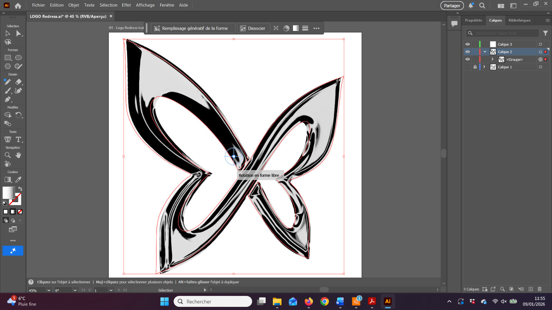The height and width of the screenshot is (310, 552).
Task: Open the zoom percentage dropdown
Action: click(x=48, y=290)
